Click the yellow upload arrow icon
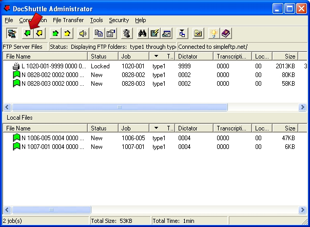The image size is (310, 227). pyautogui.click(x=67, y=33)
